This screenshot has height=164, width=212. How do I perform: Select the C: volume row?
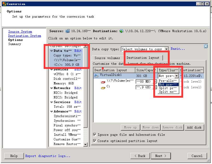point(149,87)
